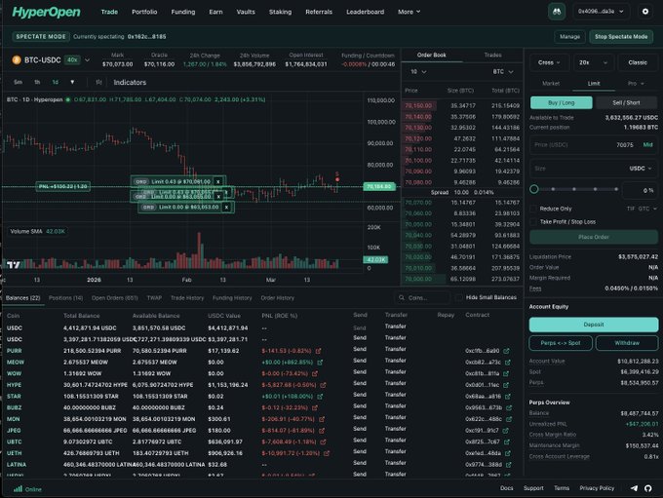Tick the Hide Small Balances checkbox

[459, 297]
